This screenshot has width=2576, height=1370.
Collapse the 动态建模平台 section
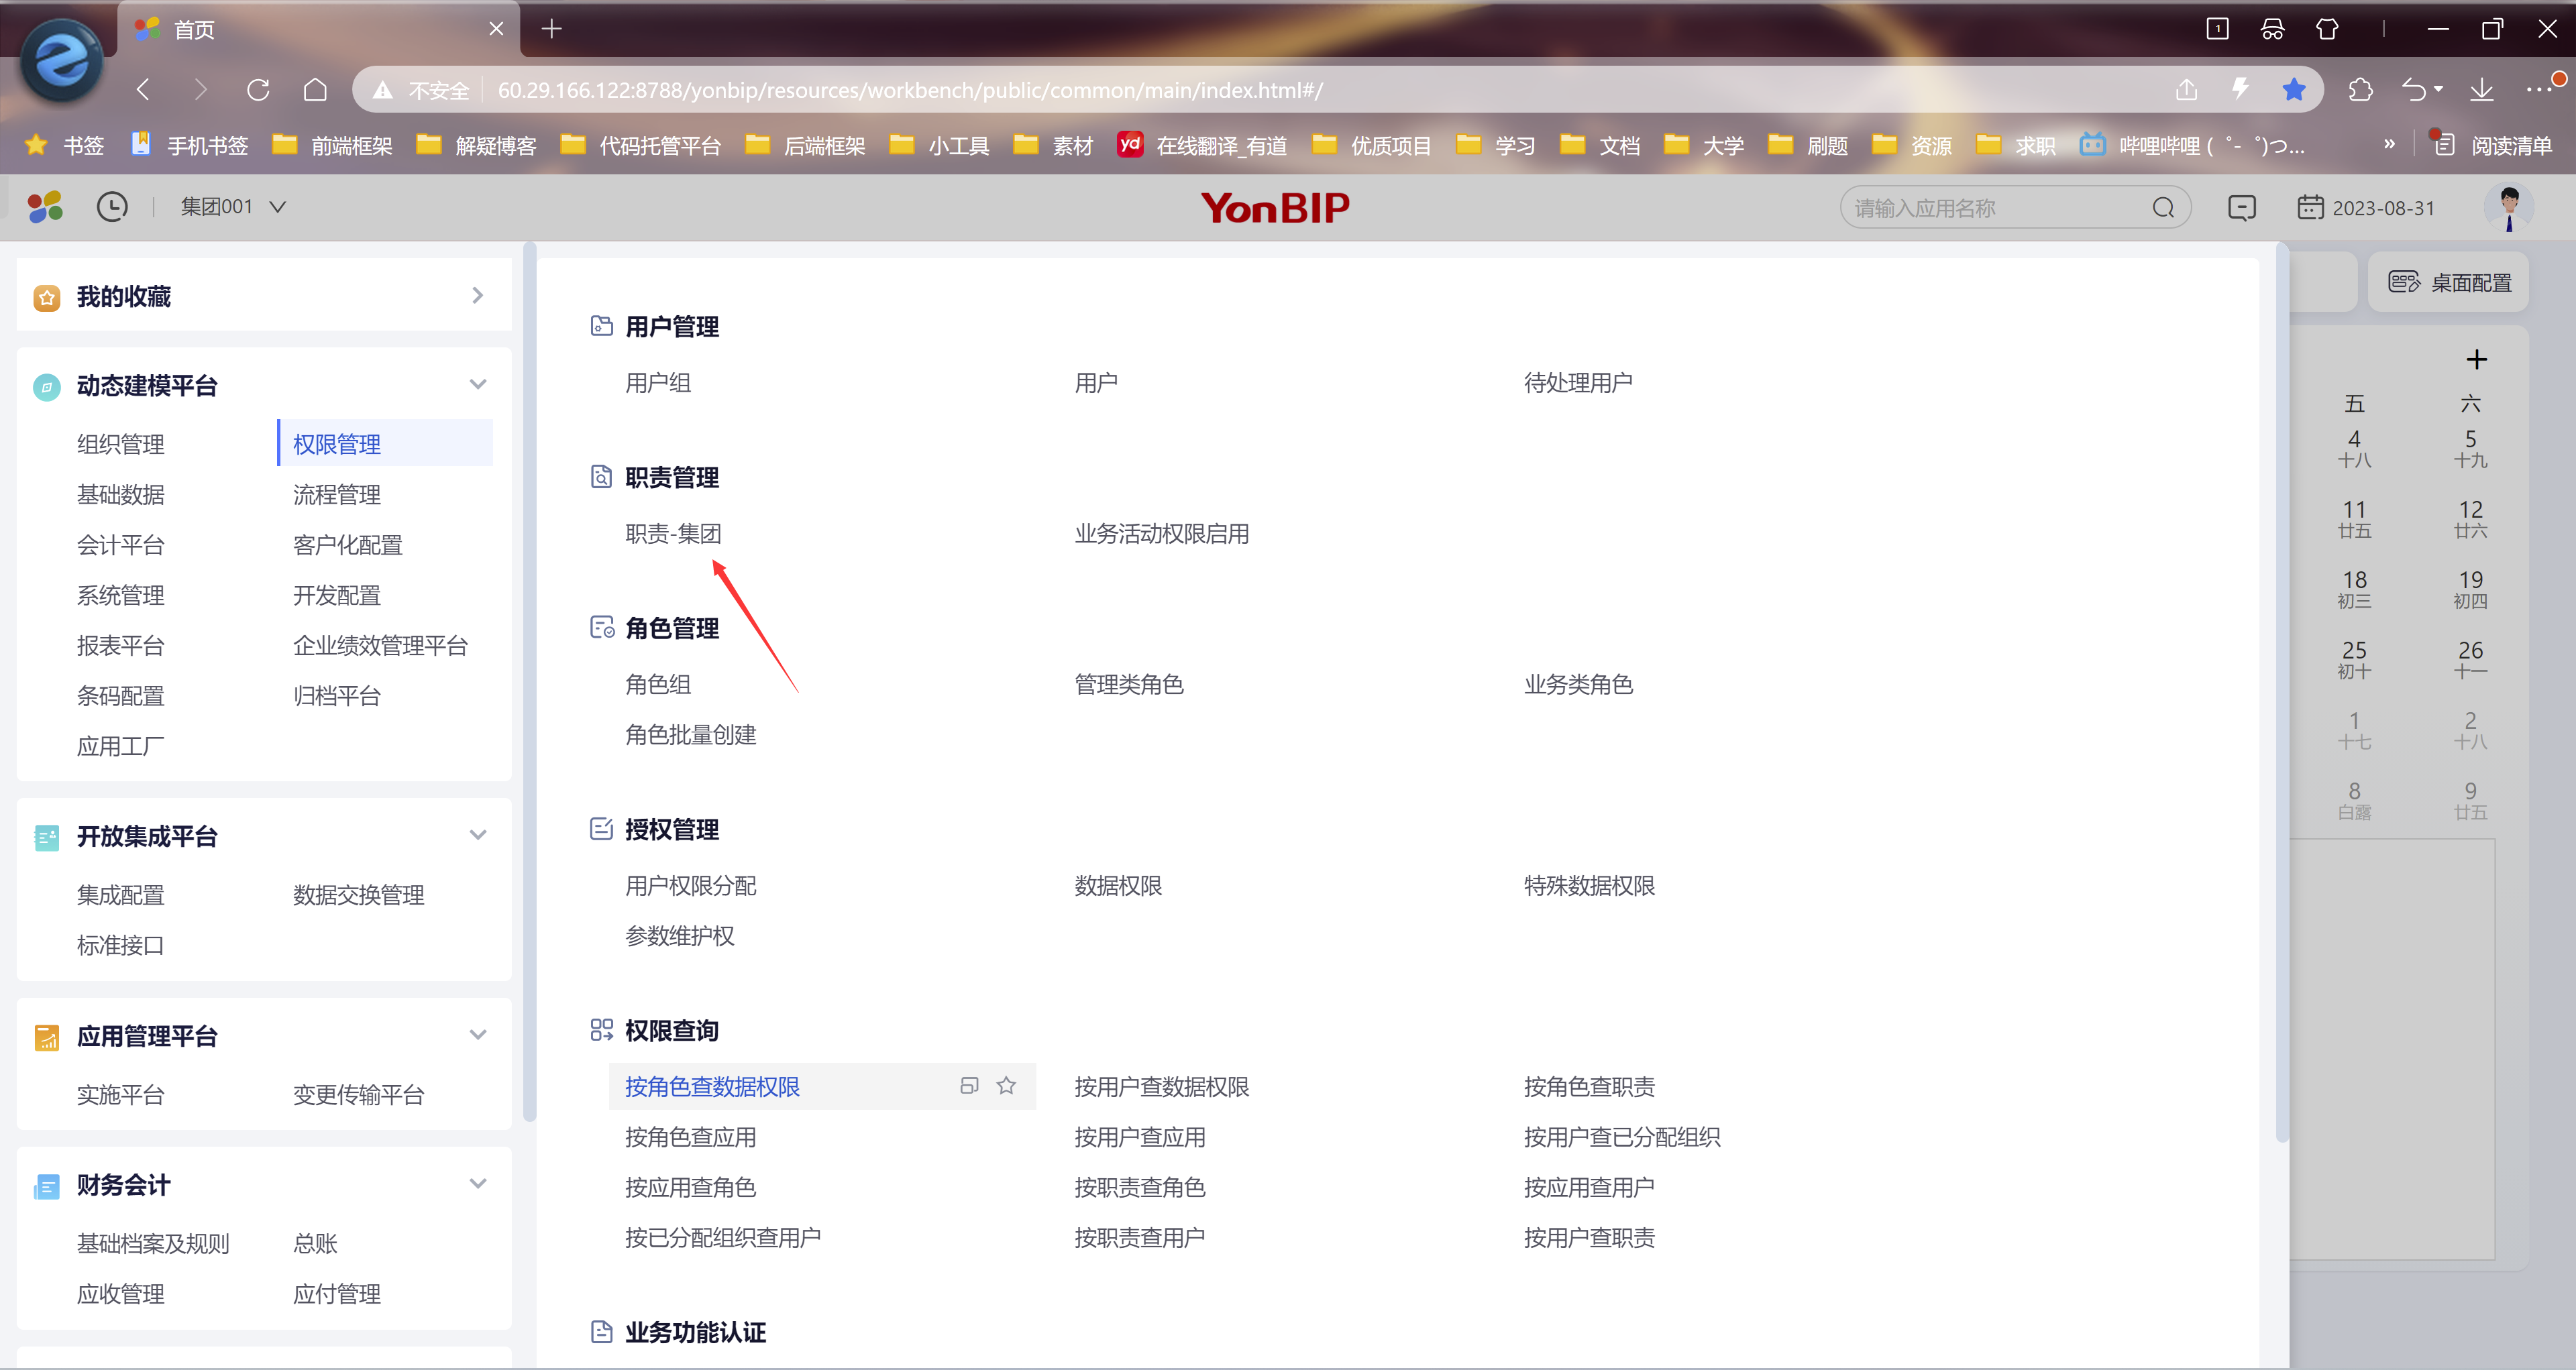pos(478,385)
